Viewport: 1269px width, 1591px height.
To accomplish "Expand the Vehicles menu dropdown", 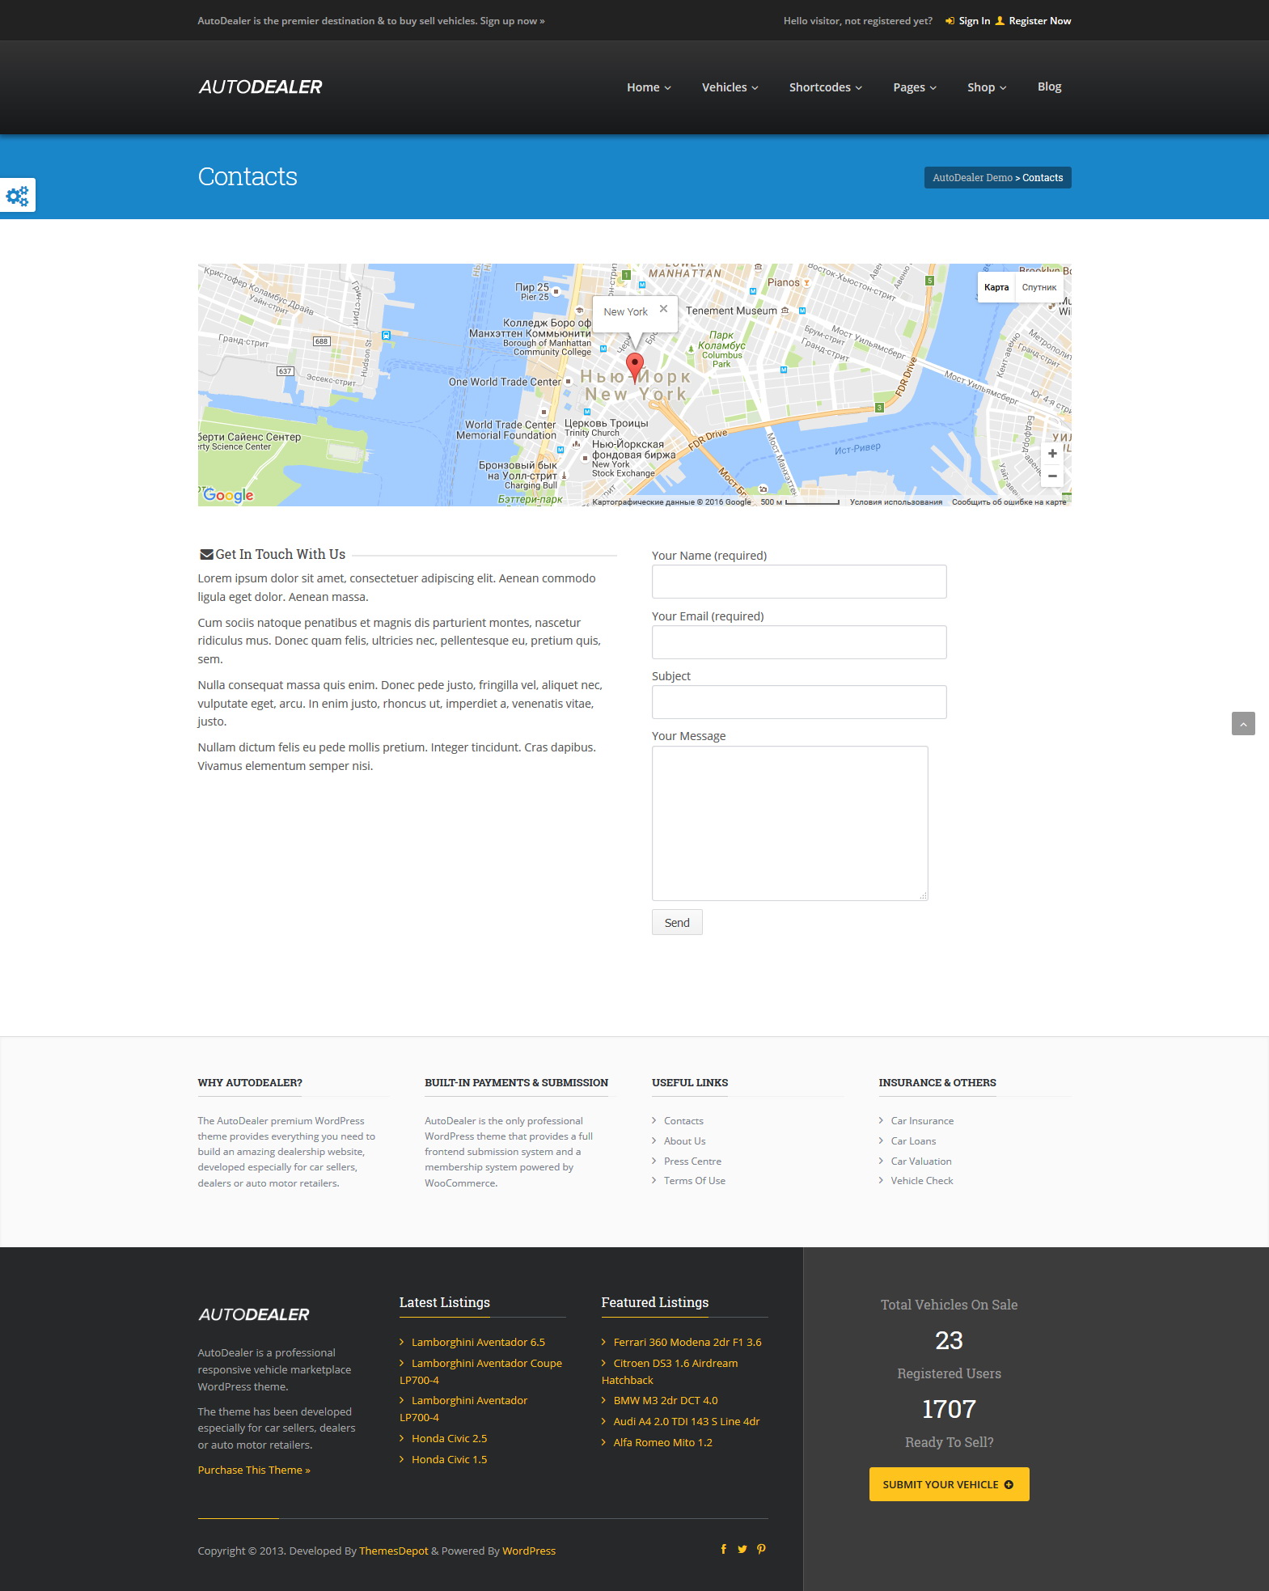I will click(730, 87).
